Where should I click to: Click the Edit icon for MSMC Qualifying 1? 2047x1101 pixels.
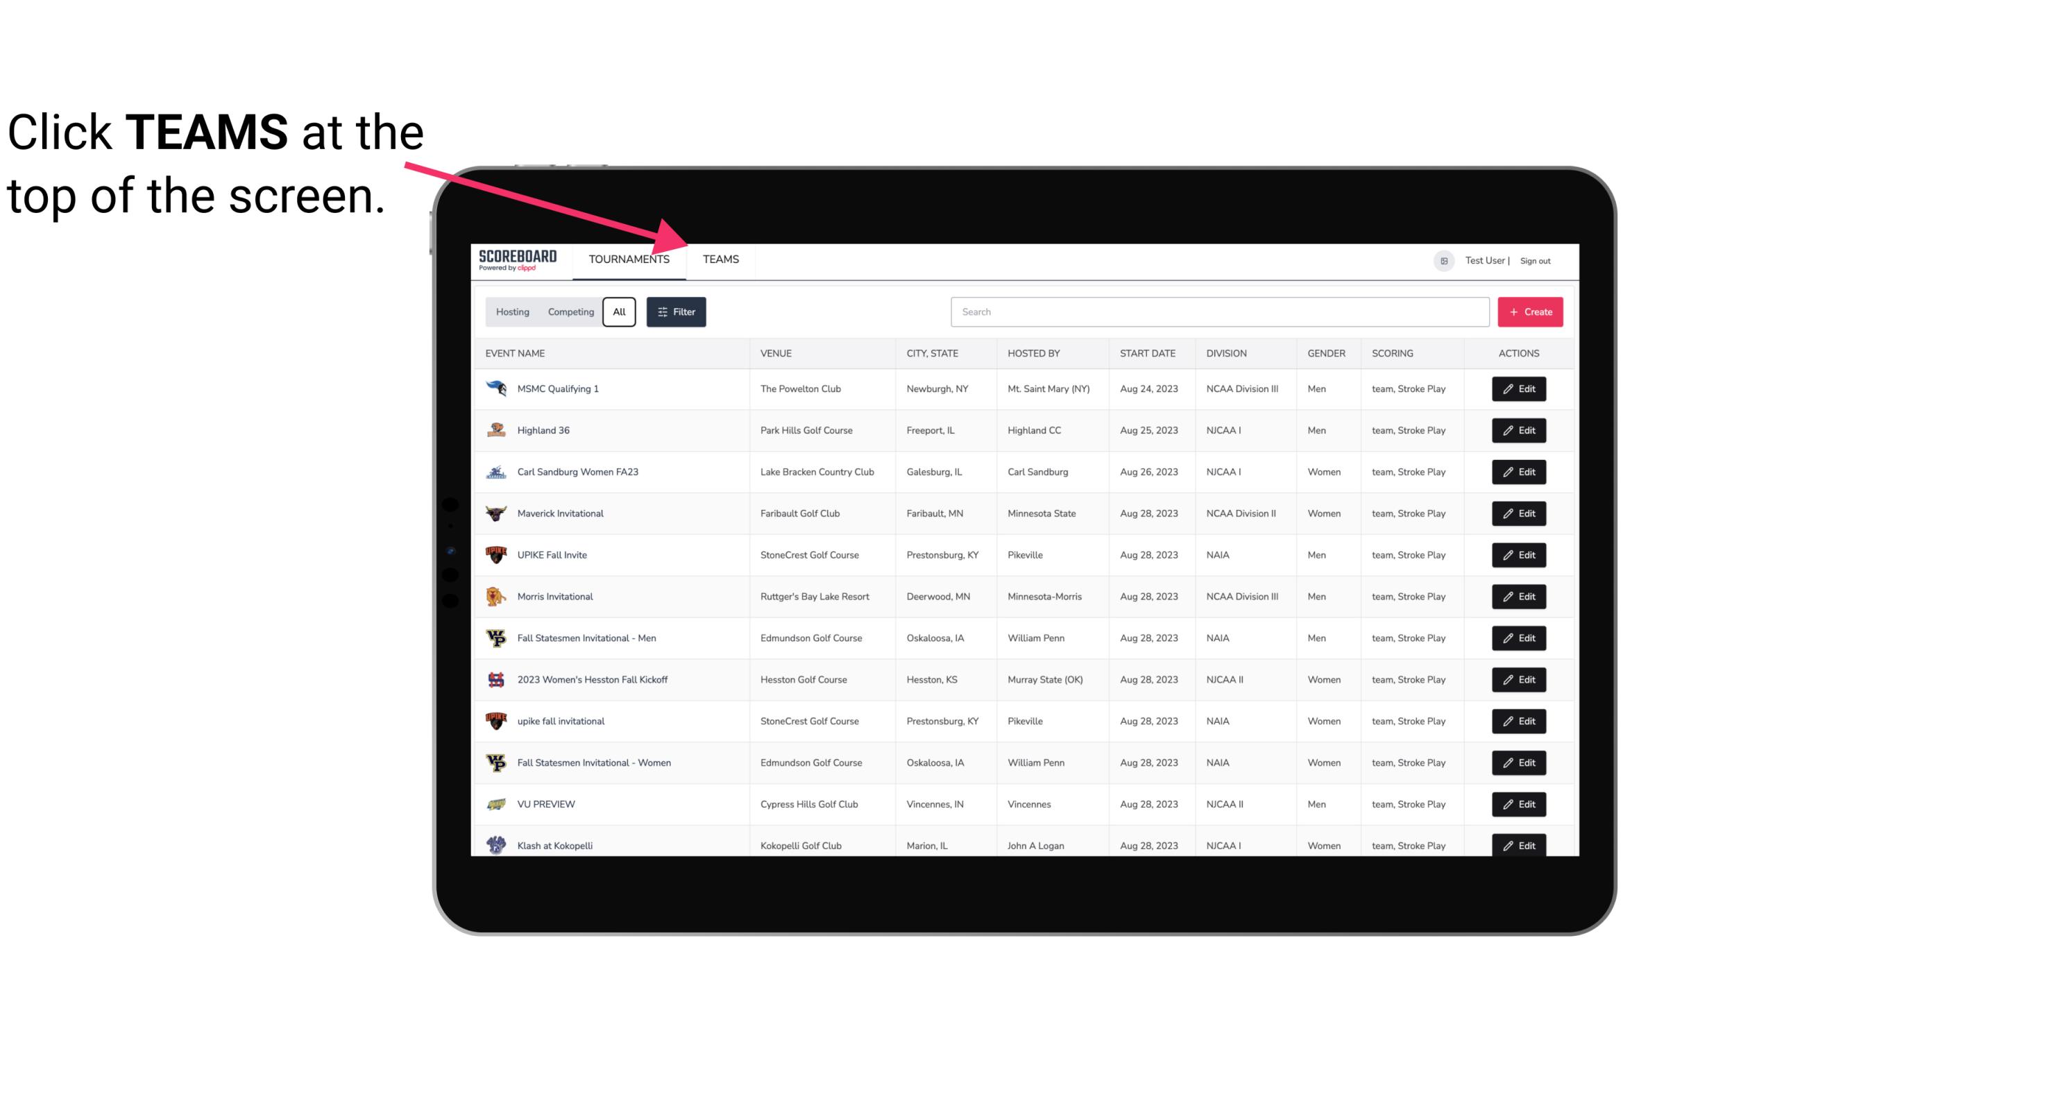[x=1520, y=389]
